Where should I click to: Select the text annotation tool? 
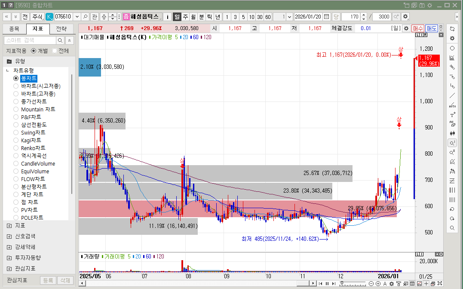pyautogui.click(x=452, y=115)
